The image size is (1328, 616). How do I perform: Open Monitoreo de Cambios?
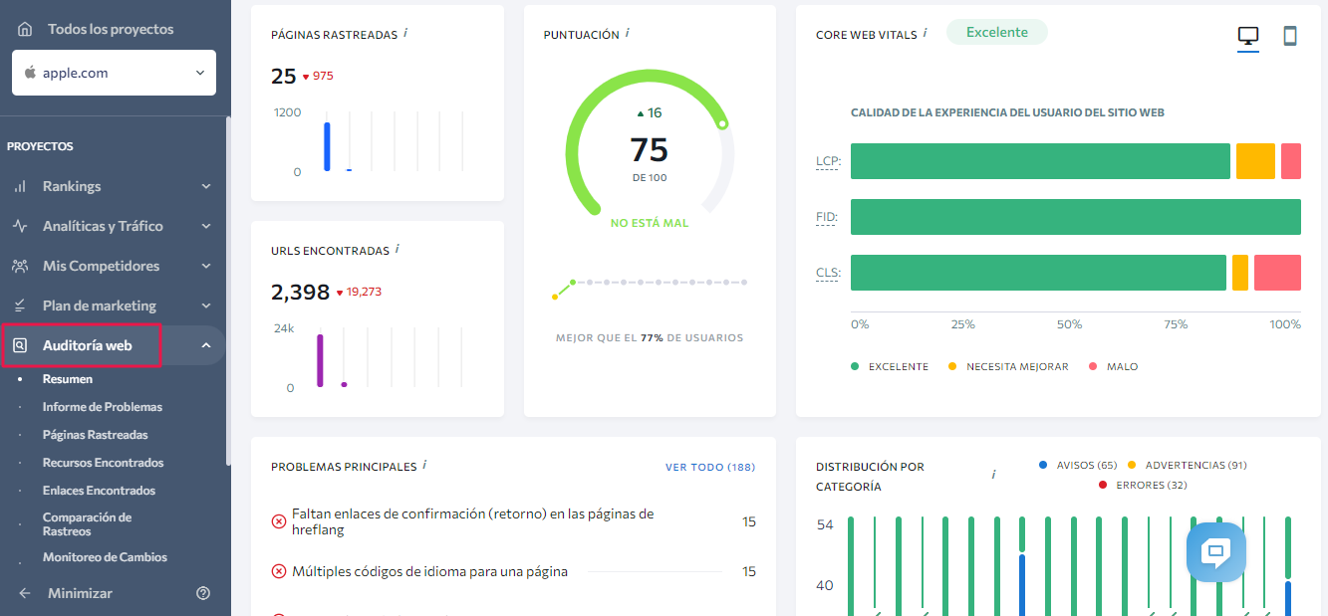click(x=105, y=557)
